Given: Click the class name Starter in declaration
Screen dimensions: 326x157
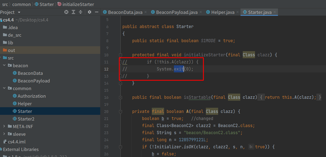Looking at the screenshot, I should coord(185,27).
